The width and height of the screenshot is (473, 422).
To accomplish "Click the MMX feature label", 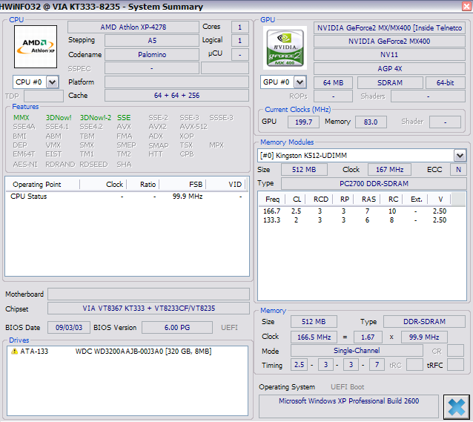I will pyautogui.click(x=21, y=118).
